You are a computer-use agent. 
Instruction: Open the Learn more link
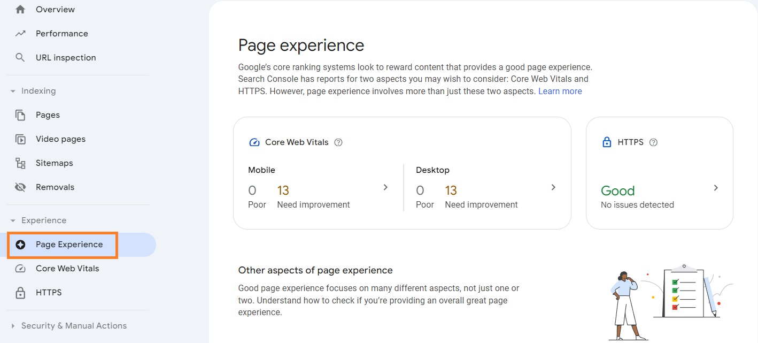560,91
